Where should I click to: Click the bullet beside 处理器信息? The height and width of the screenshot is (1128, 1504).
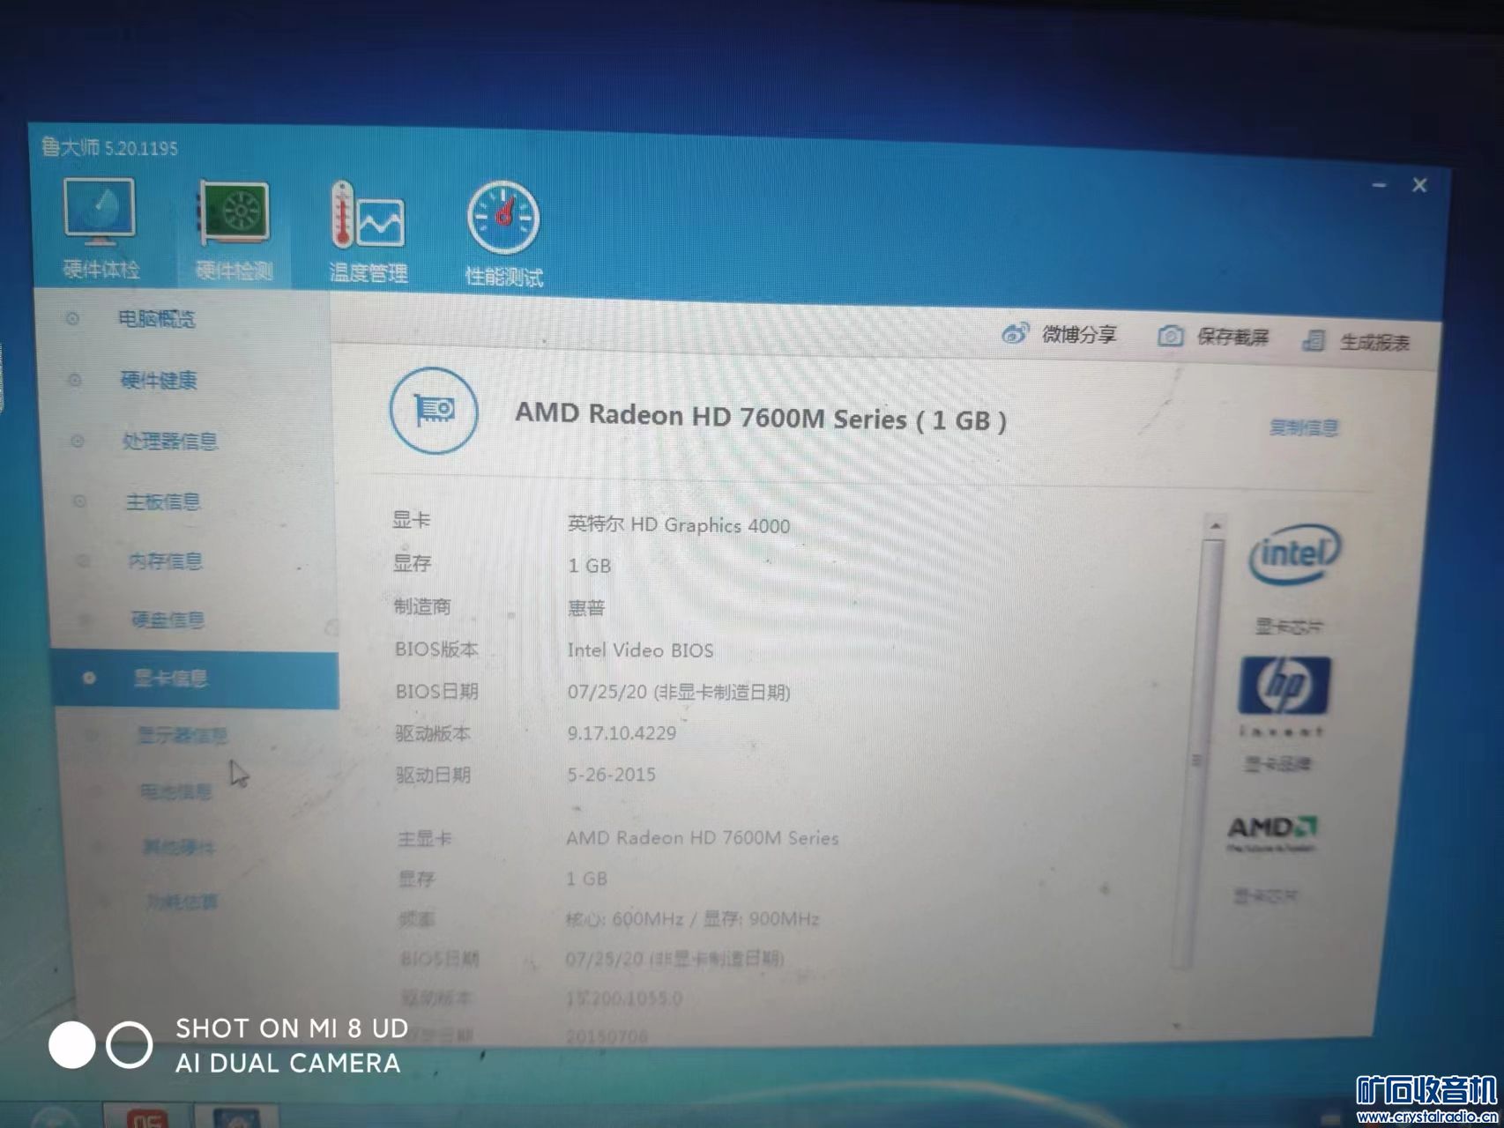[x=78, y=441]
